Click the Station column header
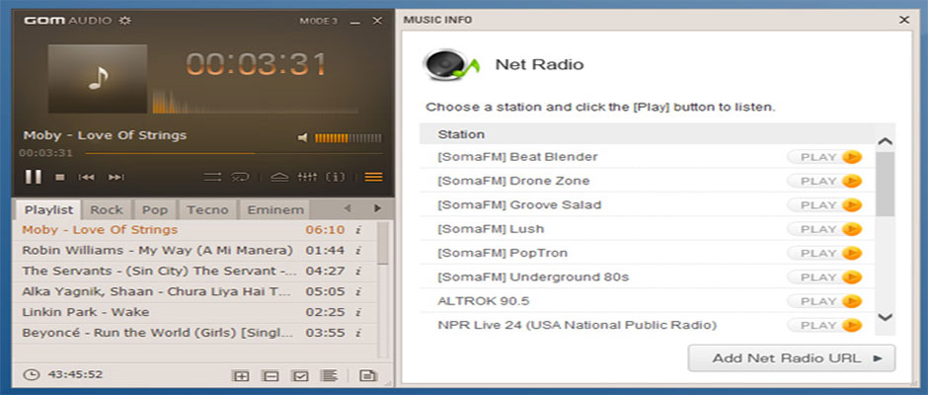 647,134
